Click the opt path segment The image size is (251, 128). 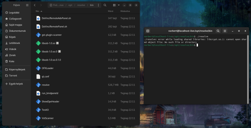tap(70, 5)
